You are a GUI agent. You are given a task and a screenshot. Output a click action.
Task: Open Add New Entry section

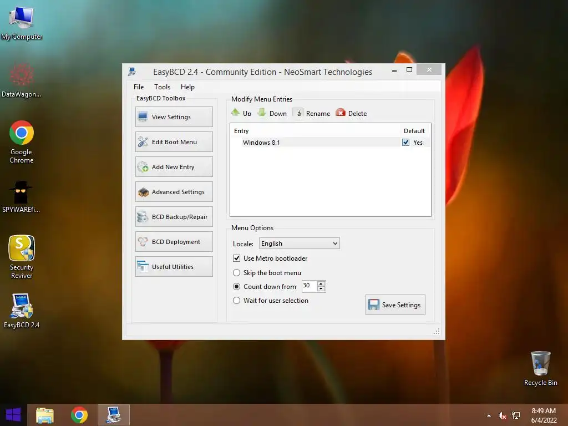pos(174,166)
